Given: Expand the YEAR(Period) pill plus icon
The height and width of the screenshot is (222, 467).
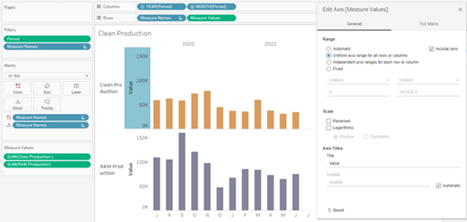Looking at the screenshot, I should [x=142, y=7].
